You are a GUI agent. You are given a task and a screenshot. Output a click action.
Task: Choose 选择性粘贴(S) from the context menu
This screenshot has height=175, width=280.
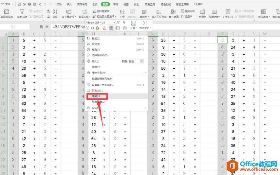117,55
